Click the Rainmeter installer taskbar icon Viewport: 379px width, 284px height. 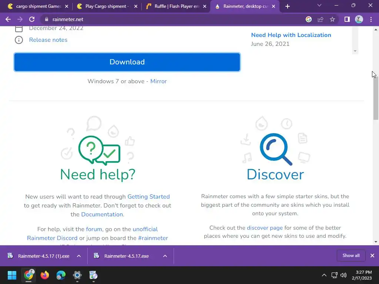coord(93,275)
